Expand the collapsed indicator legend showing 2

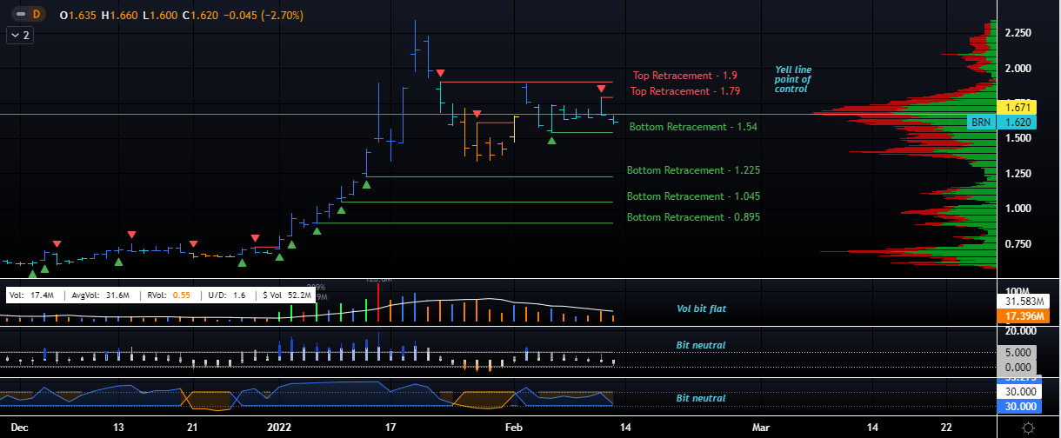click(19, 36)
